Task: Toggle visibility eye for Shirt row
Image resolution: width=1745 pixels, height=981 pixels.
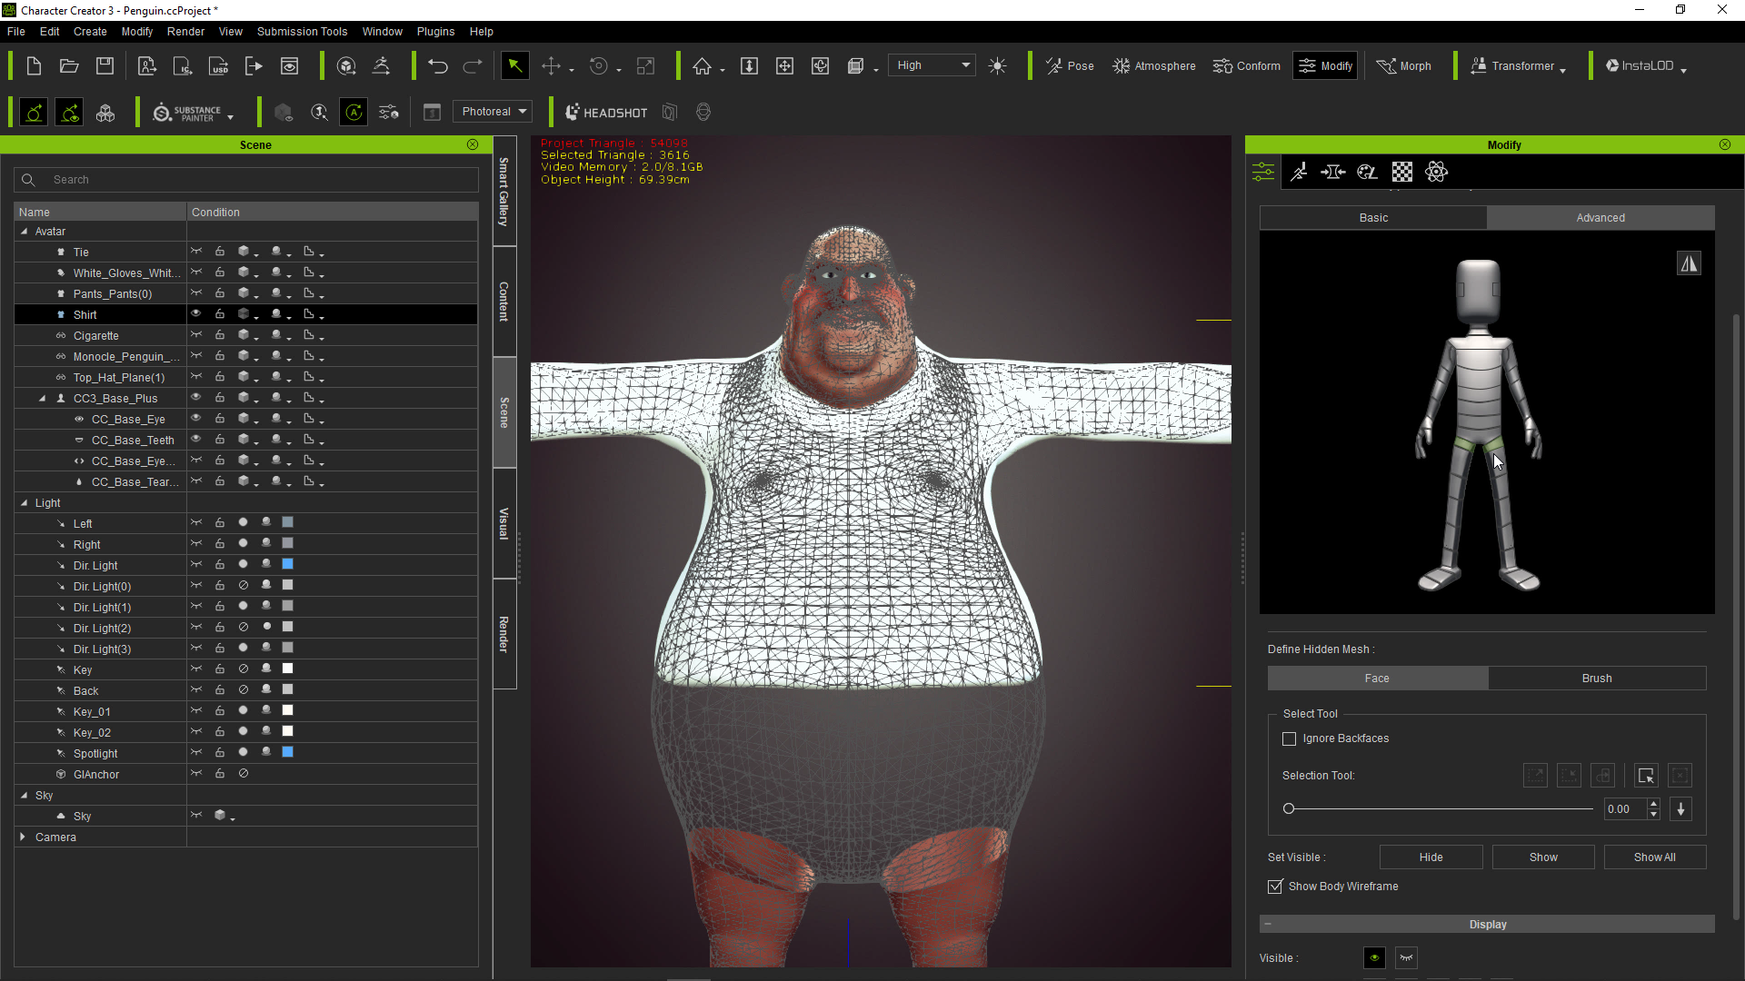Action: coord(195,314)
